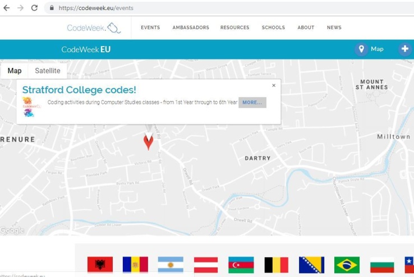Select the Argentina flag

pyautogui.click(x=171, y=265)
